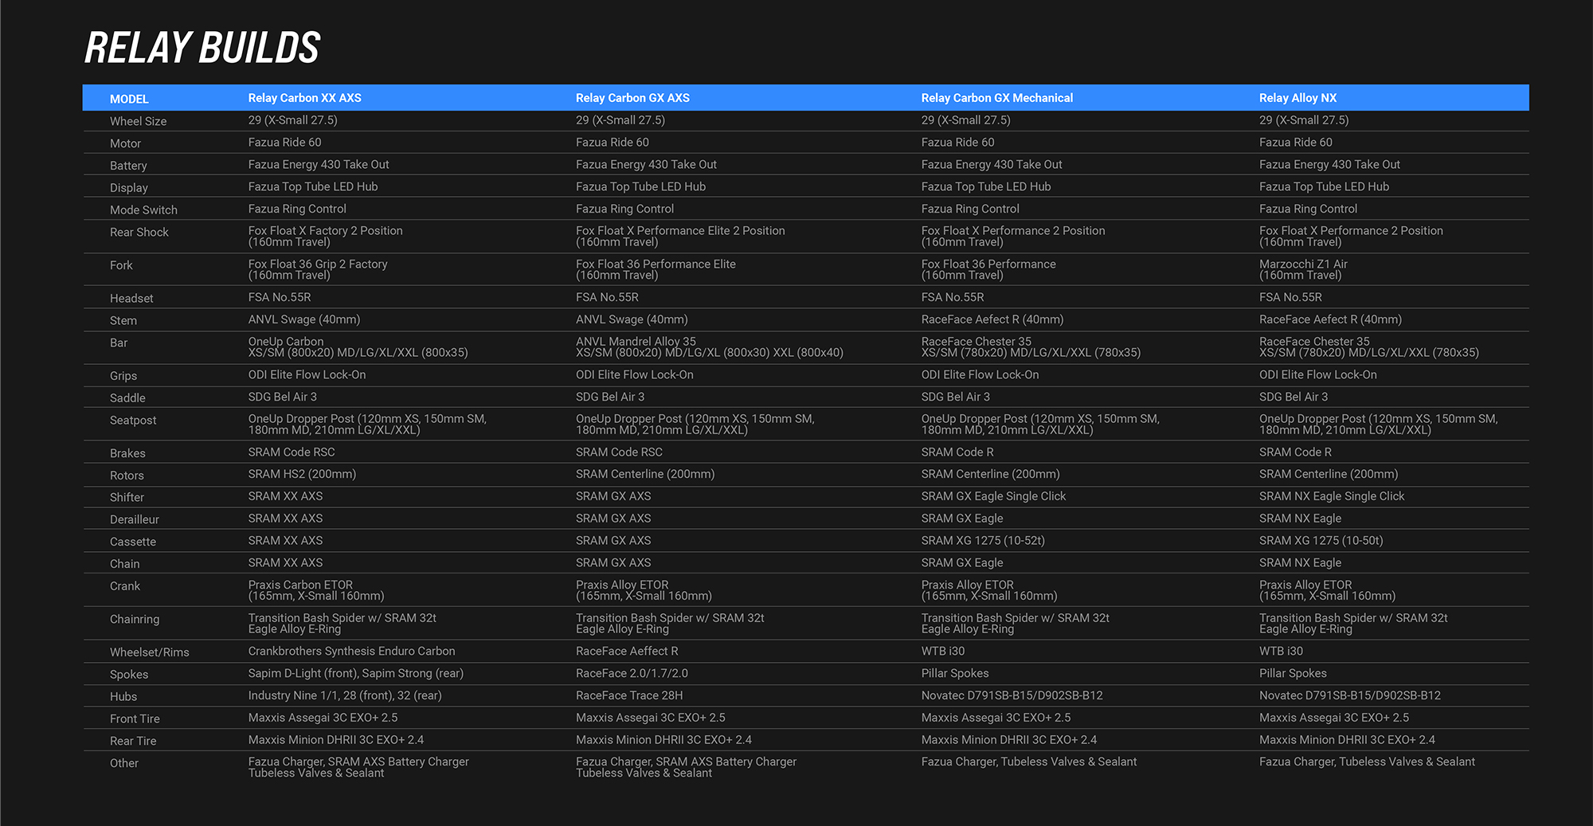Click SRAM NX Eagle Single Click cell
This screenshot has height=826, width=1593.
point(1332,497)
